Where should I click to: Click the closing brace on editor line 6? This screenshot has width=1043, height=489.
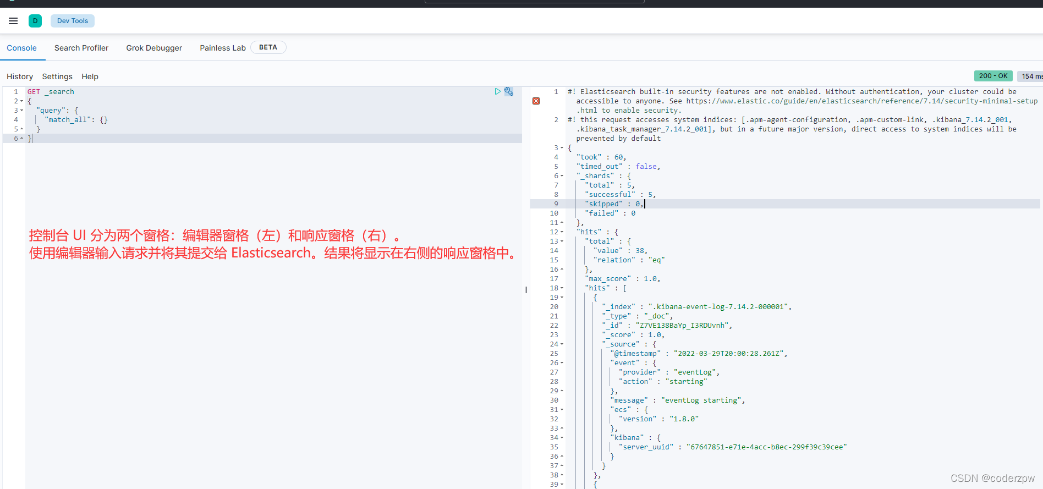[30, 139]
